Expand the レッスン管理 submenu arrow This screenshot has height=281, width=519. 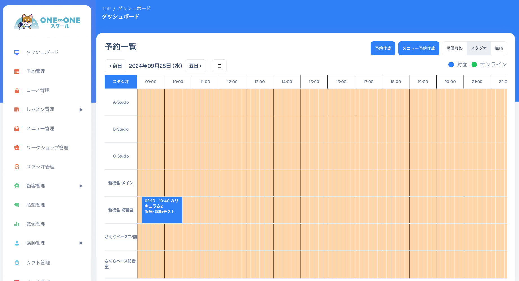click(x=81, y=110)
